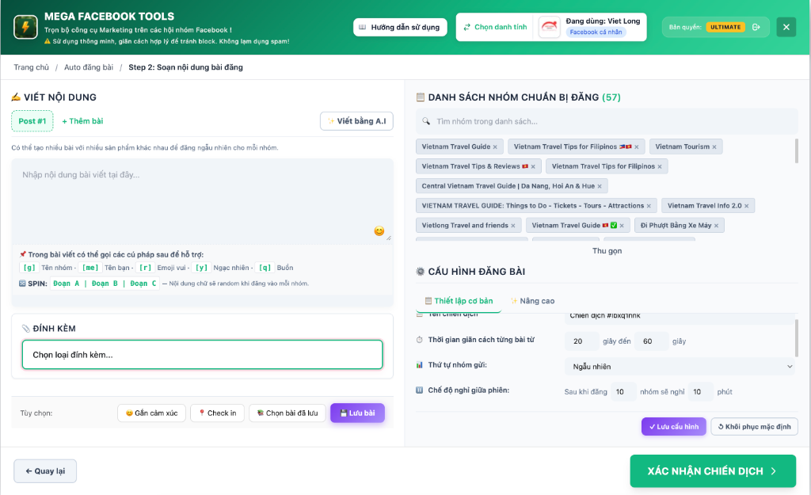
Task: Click the Hướng dẫn sử dụng button
Action: [x=400, y=27]
